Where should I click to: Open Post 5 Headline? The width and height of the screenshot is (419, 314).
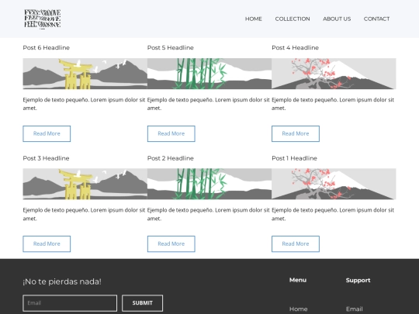(x=171, y=48)
